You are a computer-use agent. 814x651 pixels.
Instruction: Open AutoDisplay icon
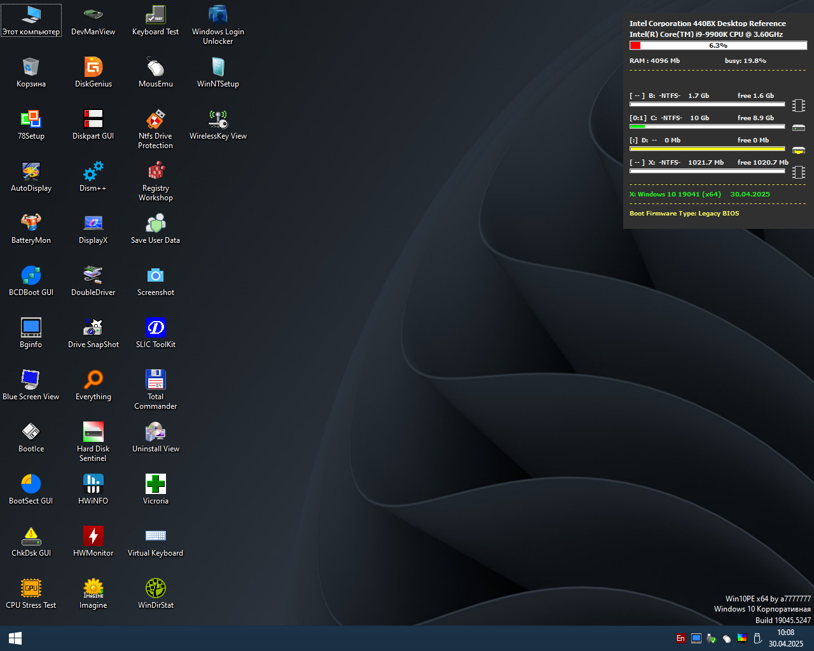pyautogui.click(x=31, y=177)
